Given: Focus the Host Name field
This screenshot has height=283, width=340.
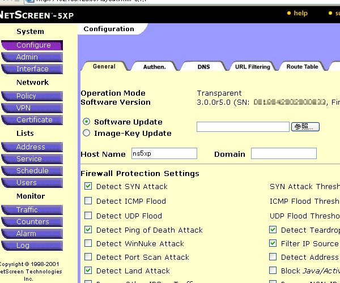Looking at the screenshot, I should tap(164, 153).
